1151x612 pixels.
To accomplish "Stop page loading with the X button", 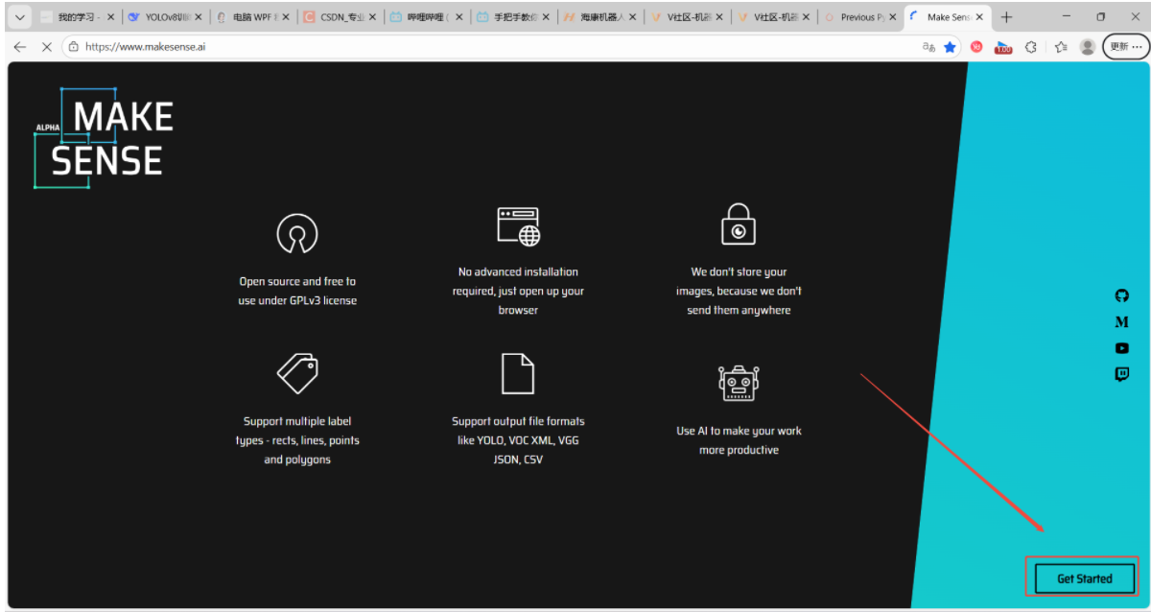I will click(x=47, y=46).
